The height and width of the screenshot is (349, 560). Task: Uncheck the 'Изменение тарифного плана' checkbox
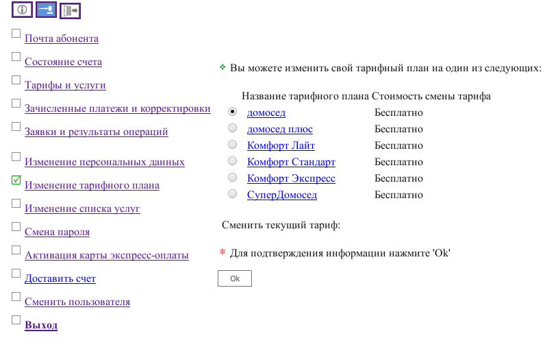click(x=16, y=180)
